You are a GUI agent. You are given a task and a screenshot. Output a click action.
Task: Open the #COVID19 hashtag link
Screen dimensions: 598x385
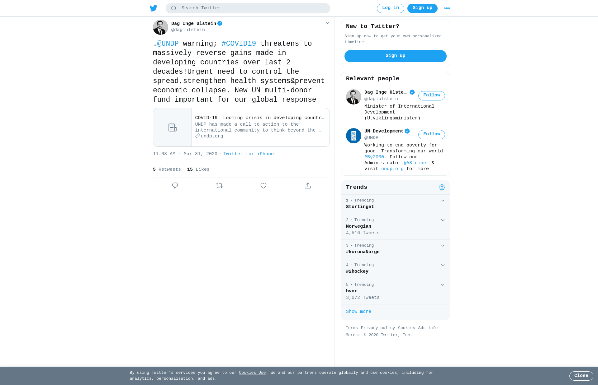coord(239,44)
